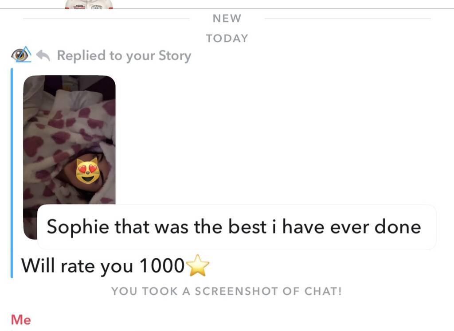Tap the "TODAY" date header

point(227,38)
